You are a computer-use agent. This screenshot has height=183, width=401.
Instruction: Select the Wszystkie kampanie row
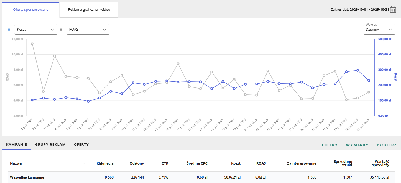point(27,177)
